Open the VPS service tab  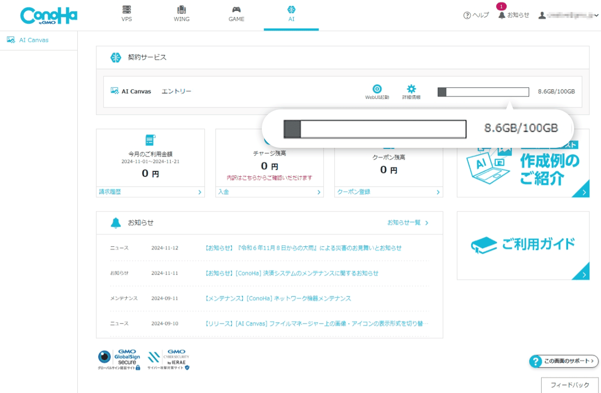pyautogui.click(x=127, y=14)
